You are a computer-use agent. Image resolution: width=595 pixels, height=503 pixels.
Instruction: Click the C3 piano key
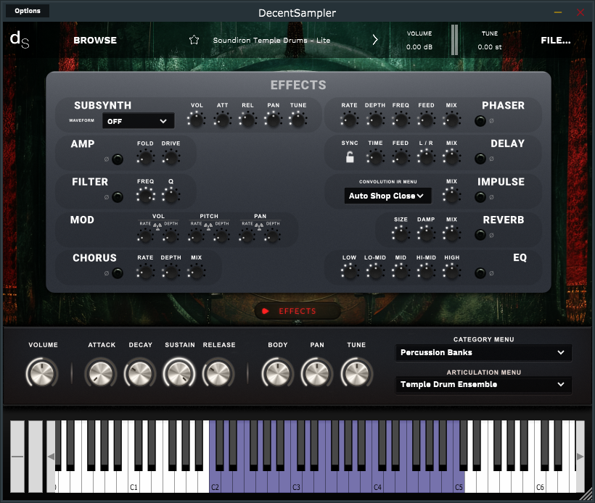click(x=297, y=482)
